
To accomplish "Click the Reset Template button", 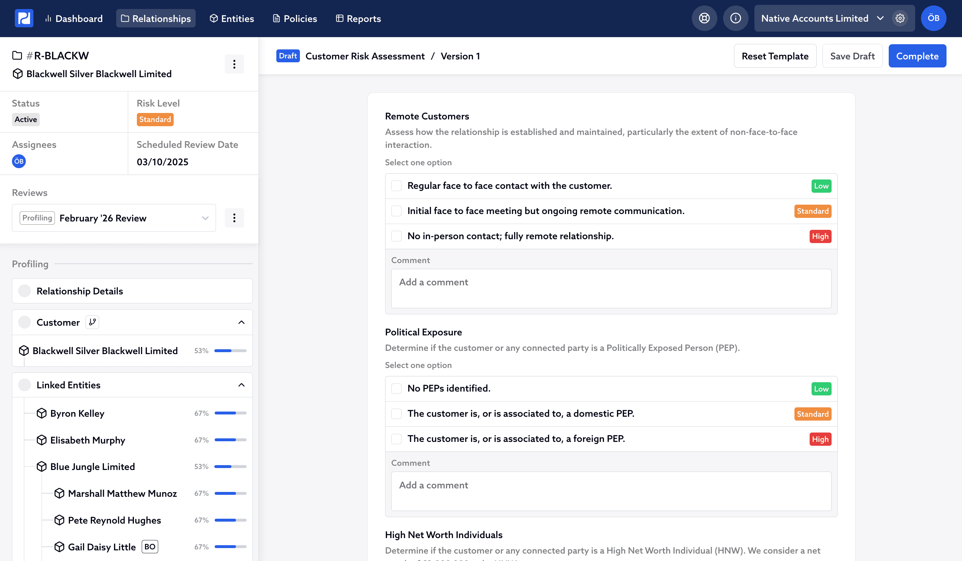I will click(774, 56).
